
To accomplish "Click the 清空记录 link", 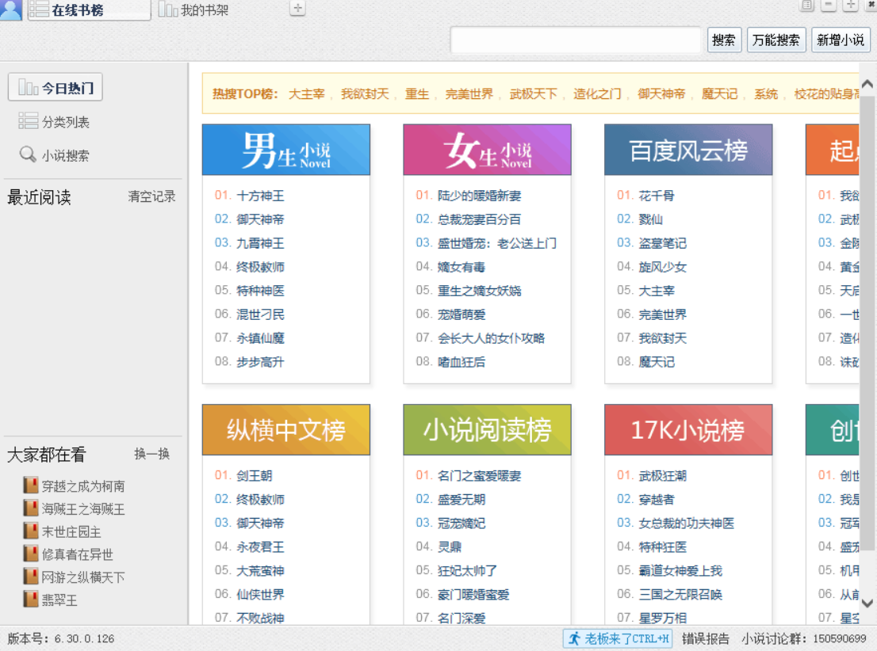I will (151, 196).
